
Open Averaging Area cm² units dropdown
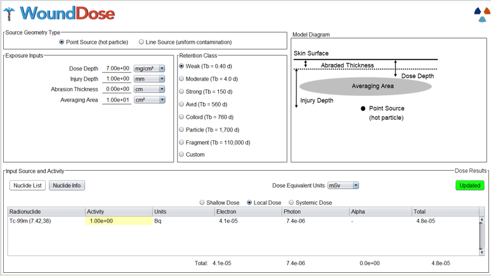(149, 100)
